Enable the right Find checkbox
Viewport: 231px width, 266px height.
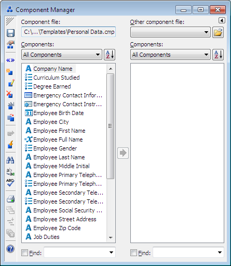(x=133, y=252)
